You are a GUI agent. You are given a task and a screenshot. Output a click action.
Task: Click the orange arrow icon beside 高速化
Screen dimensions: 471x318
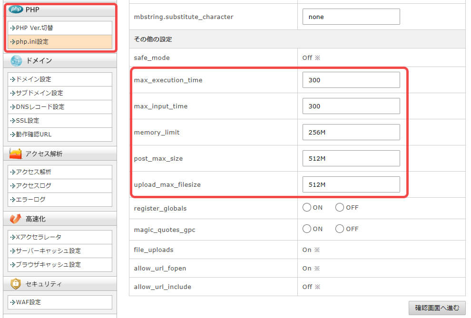click(x=16, y=219)
